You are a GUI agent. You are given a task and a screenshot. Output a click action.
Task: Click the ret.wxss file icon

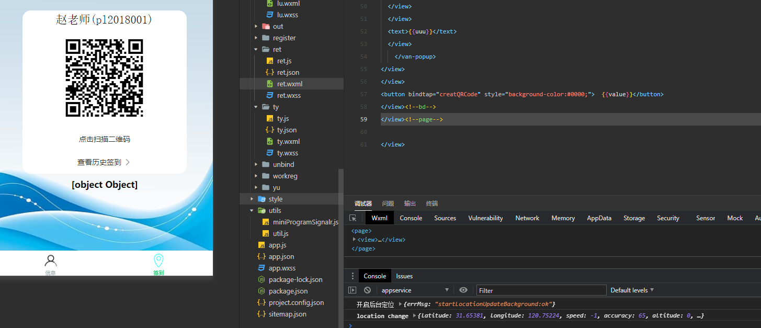[x=270, y=95]
